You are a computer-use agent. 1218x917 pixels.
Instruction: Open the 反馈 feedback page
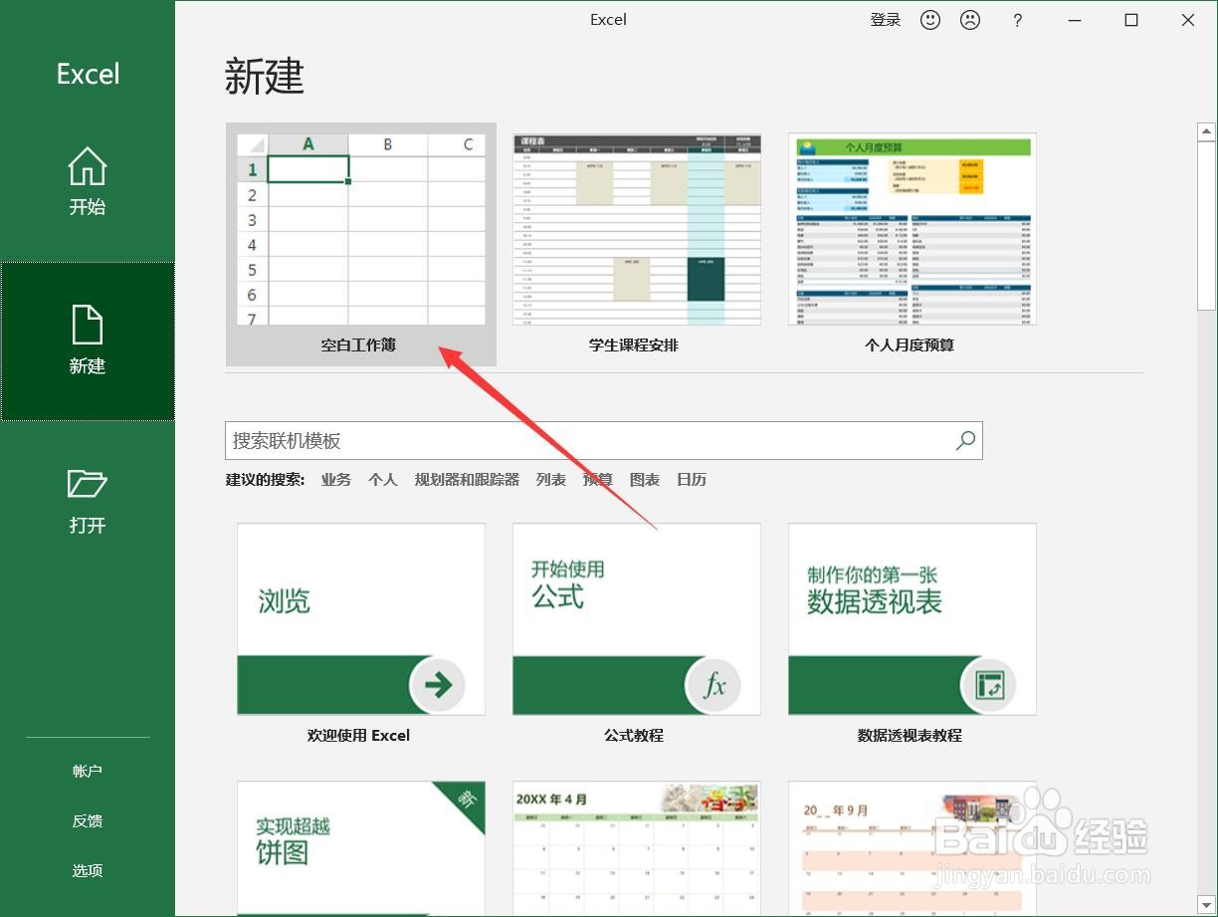point(88,820)
